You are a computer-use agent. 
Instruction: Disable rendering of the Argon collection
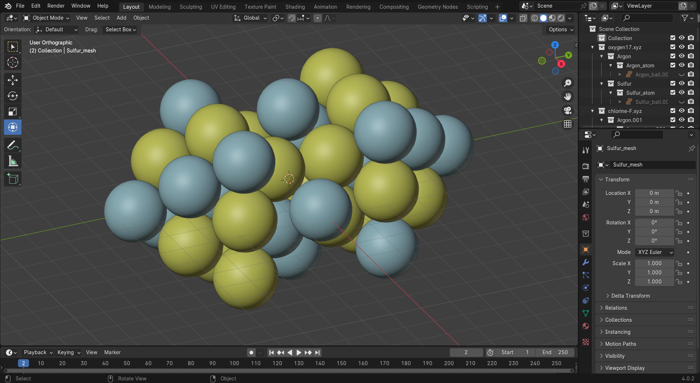pos(691,56)
